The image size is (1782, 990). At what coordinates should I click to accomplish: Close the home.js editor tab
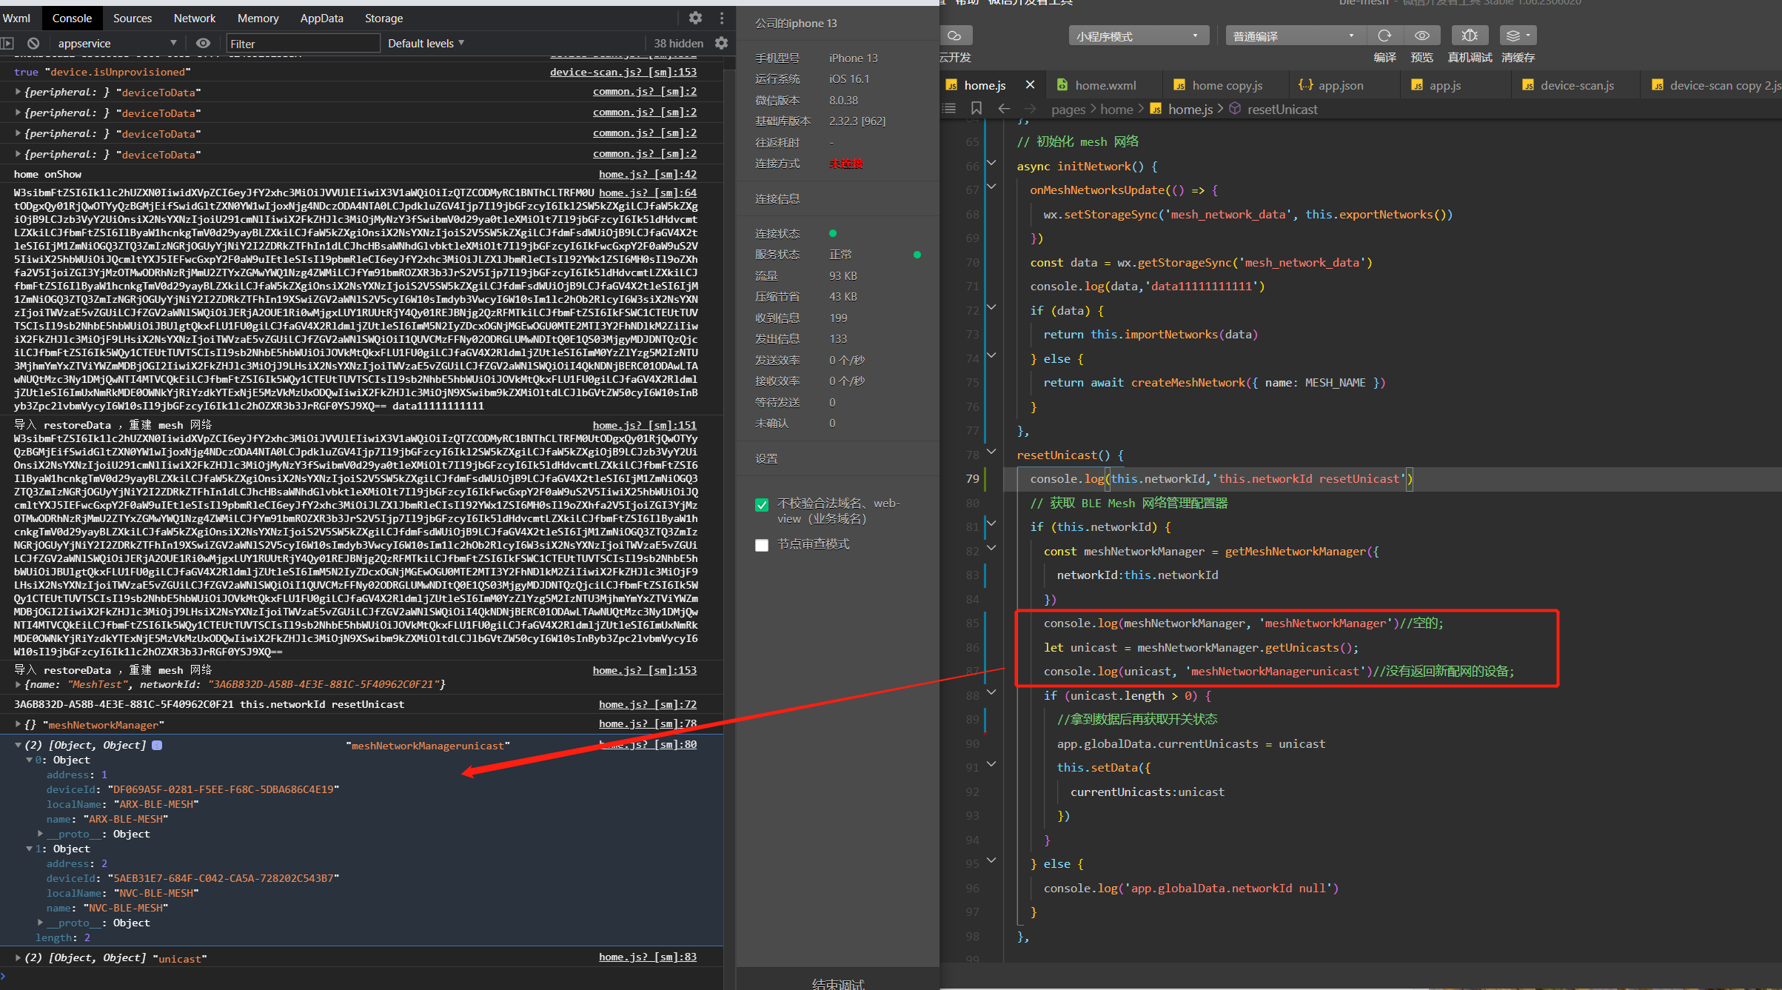(x=1030, y=85)
